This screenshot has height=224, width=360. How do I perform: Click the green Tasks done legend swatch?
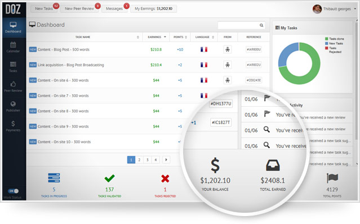point(327,39)
